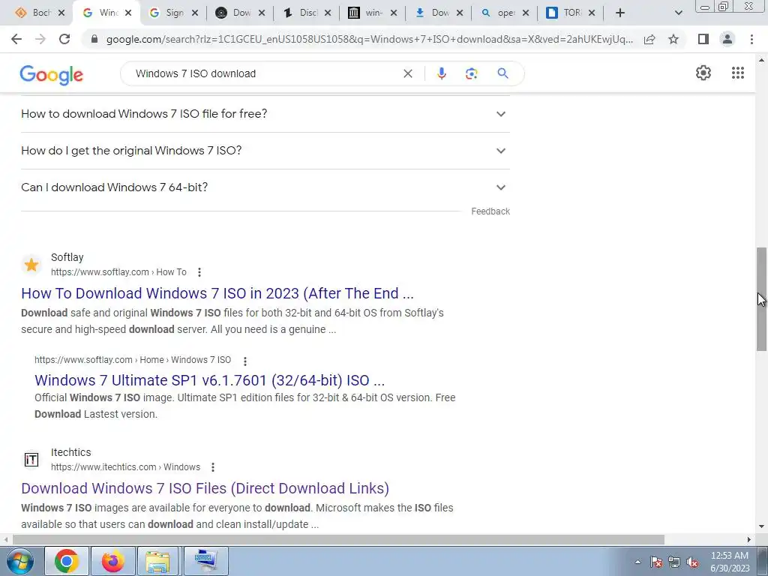Open the Windows Start button

20,561
